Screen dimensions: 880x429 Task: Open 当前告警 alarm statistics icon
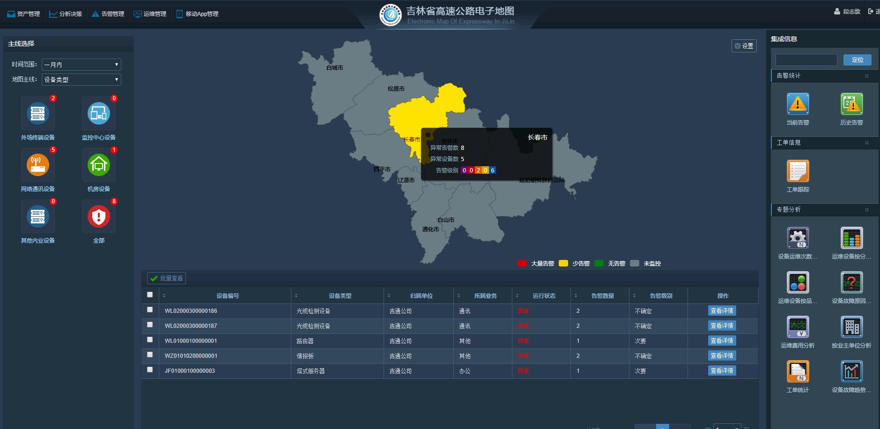pyautogui.click(x=798, y=104)
